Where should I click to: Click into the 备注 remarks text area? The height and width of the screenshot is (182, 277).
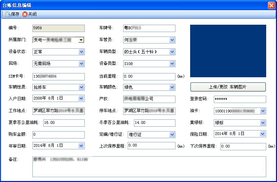(x=149, y=166)
